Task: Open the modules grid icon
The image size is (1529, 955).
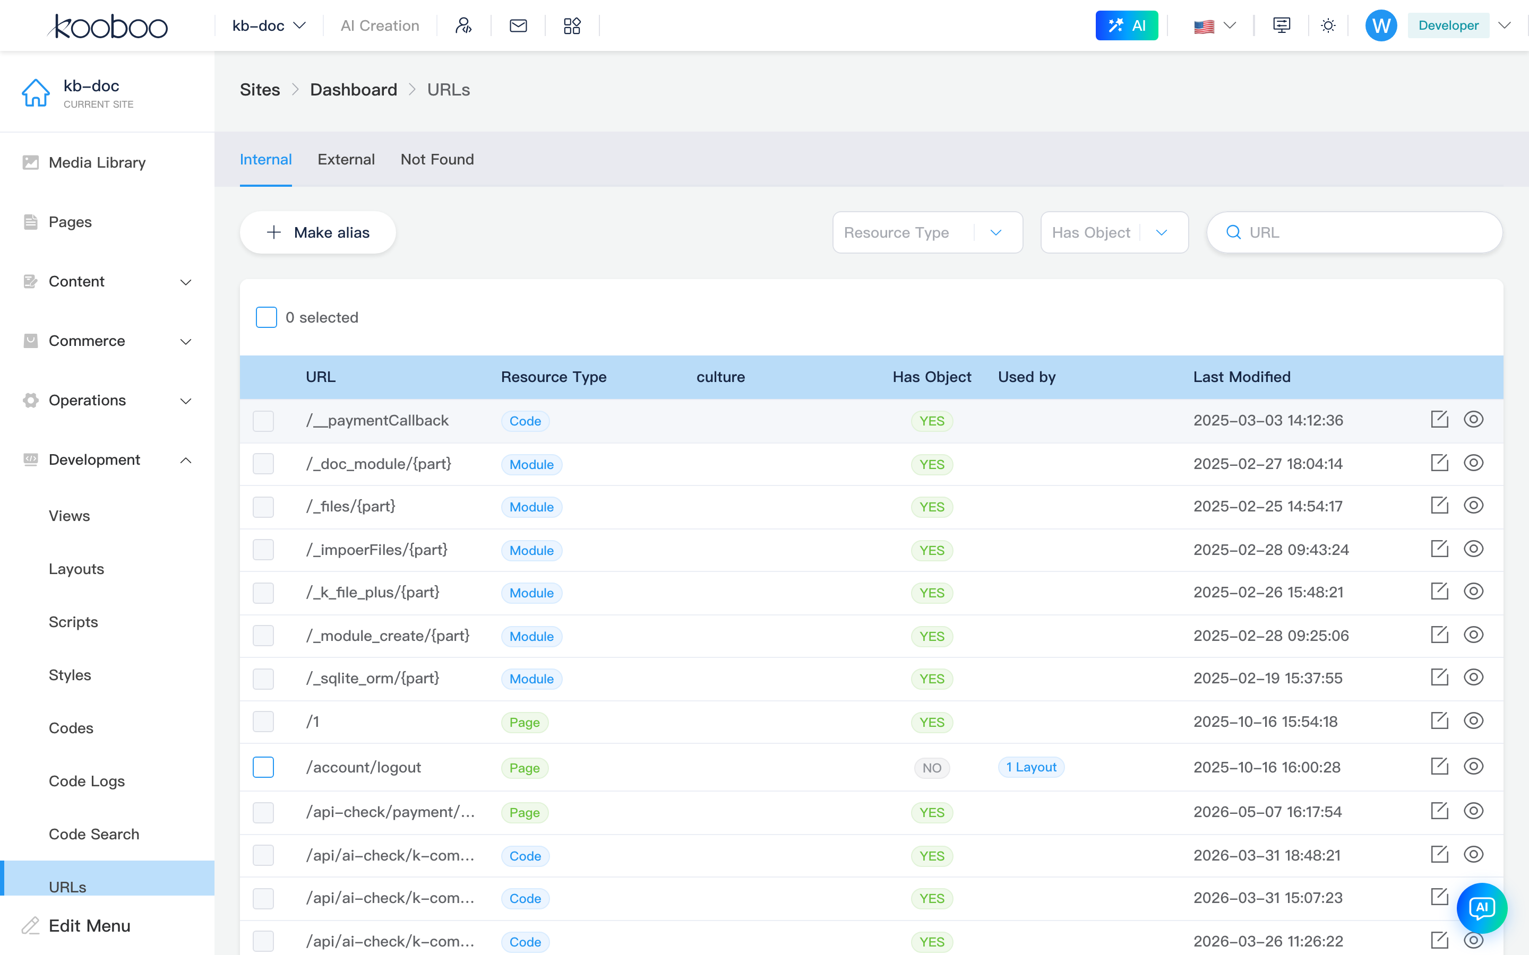Action: pos(572,25)
